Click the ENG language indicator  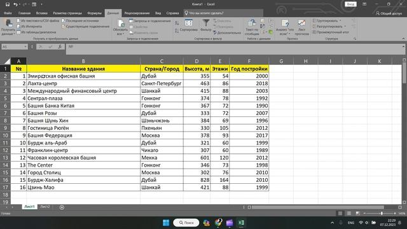click(x=350, y=223)
